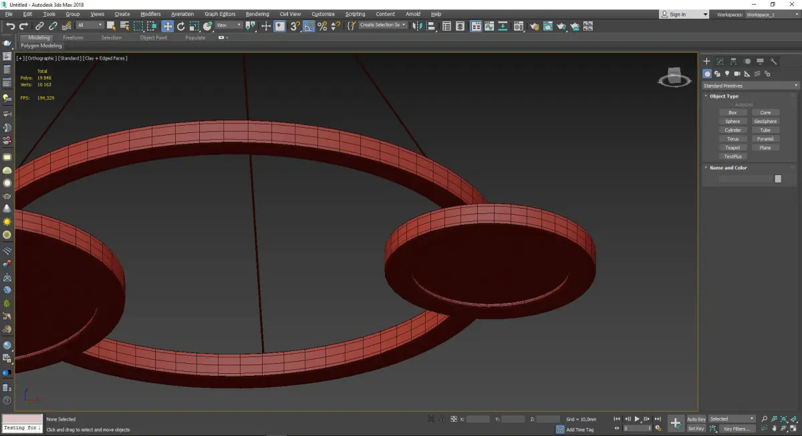Image resolution: width=802 pixels, height=436 pixels.
Task: Open the Modify panel tab icon
Action: click(720, 61)
